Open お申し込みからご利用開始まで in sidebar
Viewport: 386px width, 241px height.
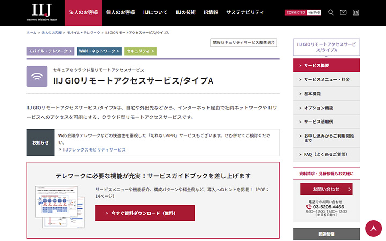pos(326,138)
